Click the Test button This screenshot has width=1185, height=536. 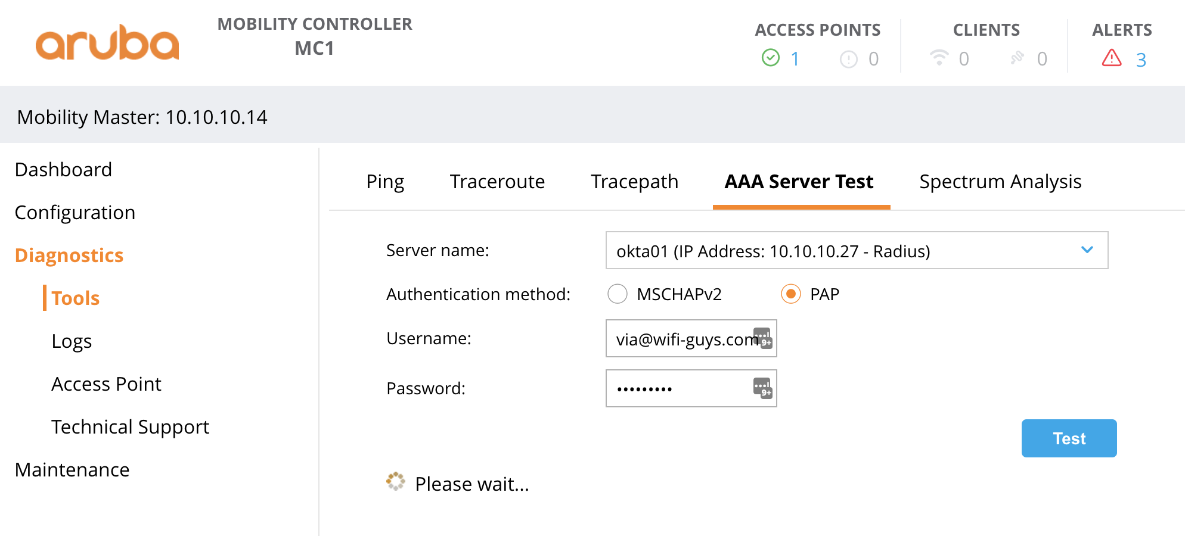point(1069,438)
